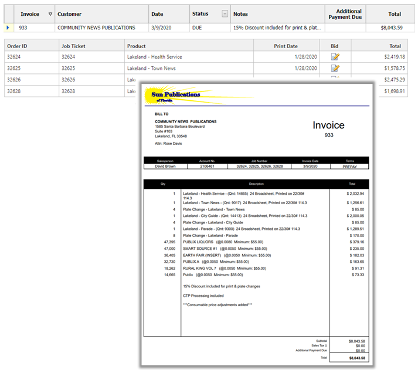Select the Job Ticket column header
Viewport: 418px width, 373px height.
pos(91,46)
